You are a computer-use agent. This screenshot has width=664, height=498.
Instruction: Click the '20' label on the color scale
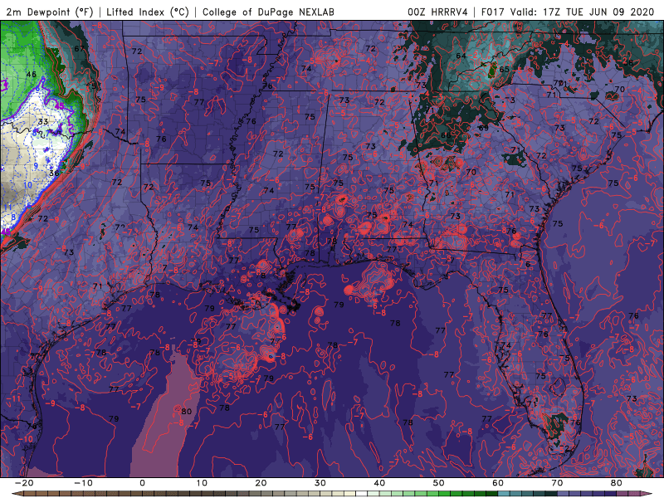click(x=261, y=483)
